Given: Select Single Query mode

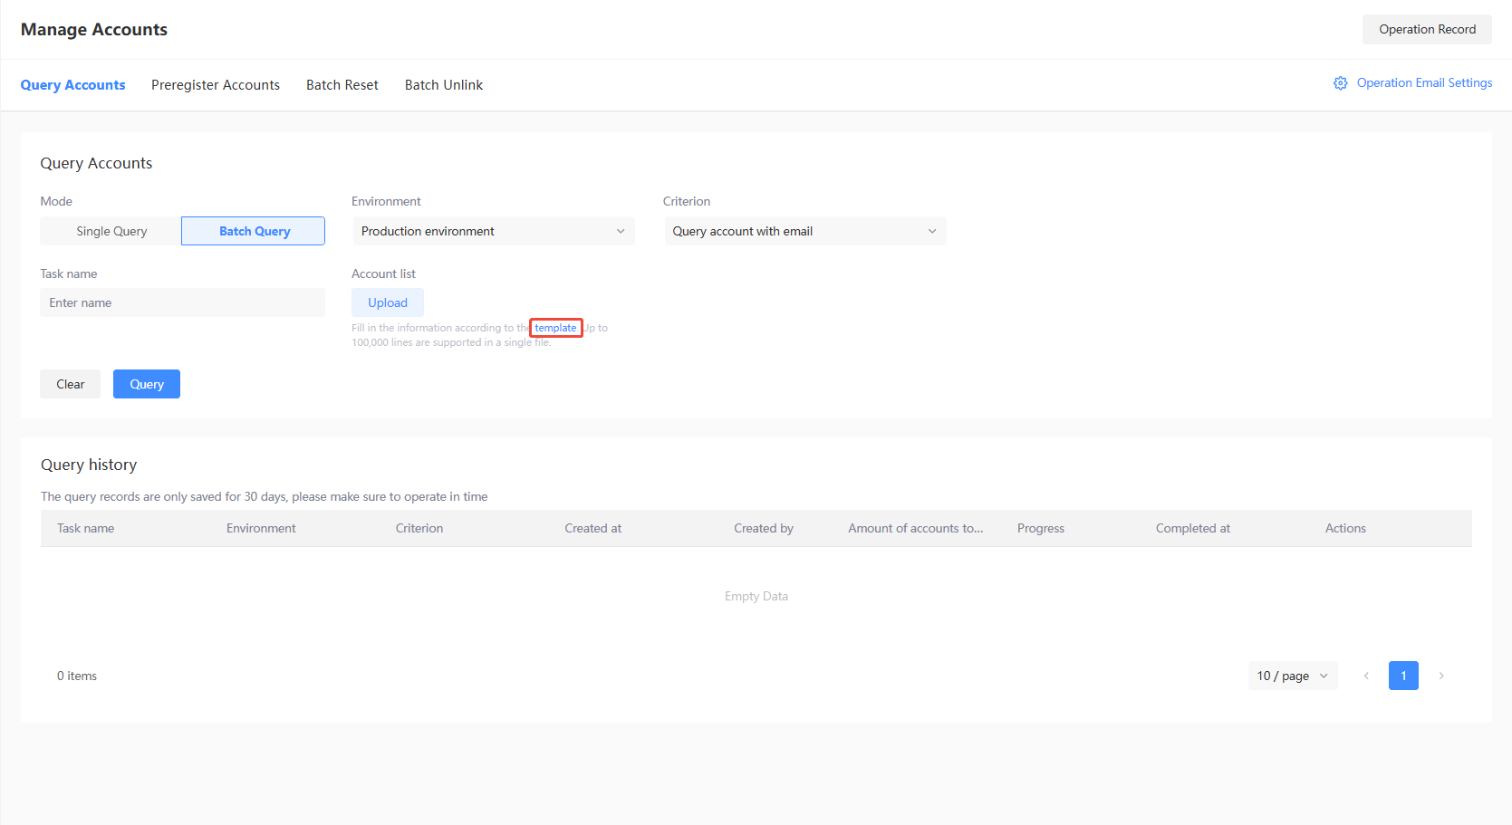Looking at the screenshot, I should tap(110, 231).
